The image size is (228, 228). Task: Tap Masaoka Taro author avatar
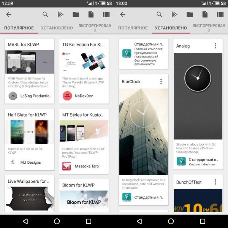click(67, 166)
